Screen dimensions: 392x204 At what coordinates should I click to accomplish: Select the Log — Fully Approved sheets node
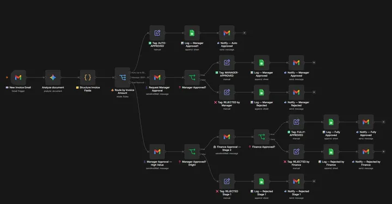coord(331,122)
